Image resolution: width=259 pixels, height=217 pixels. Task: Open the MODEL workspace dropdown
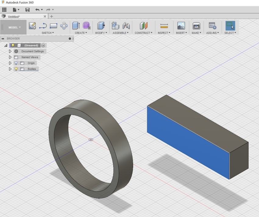13,27
